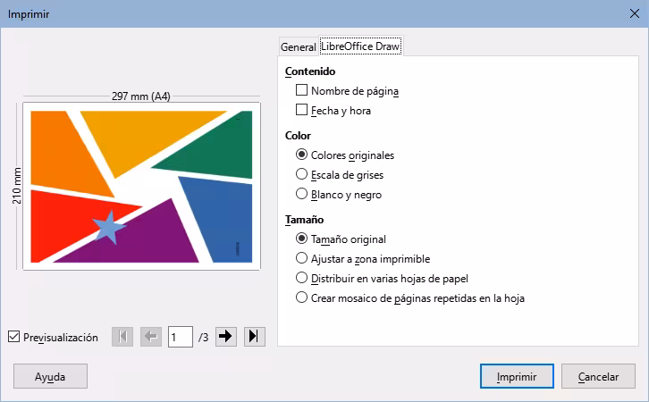The width and height of the screenshot is (649, 402).
Task: Close the Imprimir dialog
Action: (634, 13)
